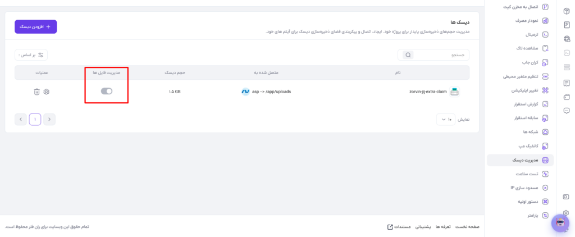Click the trash icon to delete the disk
The height and width of the screenshot is (237, 575).
(x=36, y=92)
